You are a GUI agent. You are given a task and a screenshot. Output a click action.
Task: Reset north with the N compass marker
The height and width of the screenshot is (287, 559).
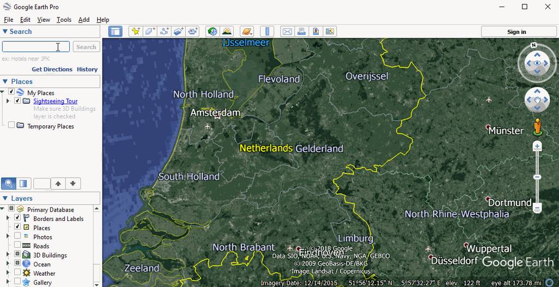click(x=533, y=45)
